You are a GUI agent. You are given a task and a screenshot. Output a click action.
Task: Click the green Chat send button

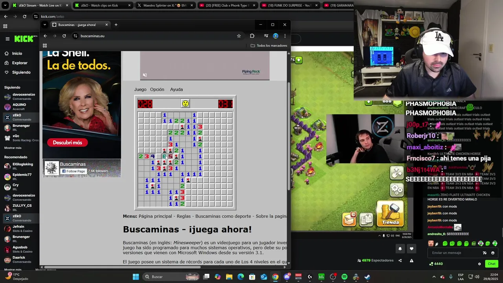[492, 264]
